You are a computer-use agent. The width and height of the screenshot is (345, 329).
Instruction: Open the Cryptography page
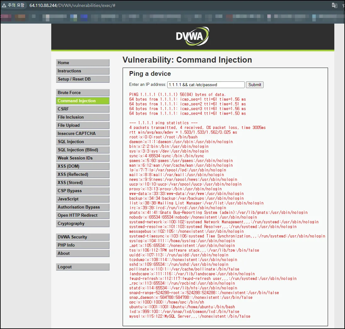pos(82,223)
